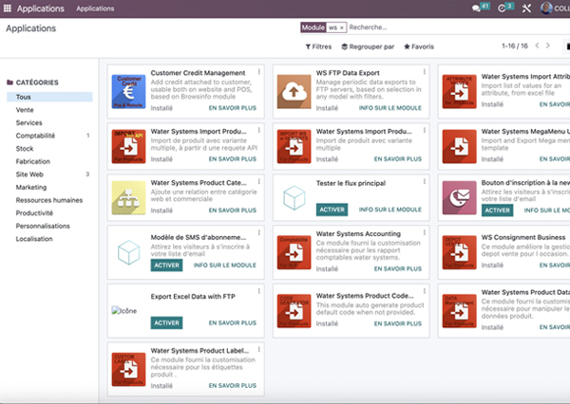Image resolution: width=570 pixels, height=404 pixels.
Task: Open Customer Credit Management kebab menu
Action: (x=258, y=72)
